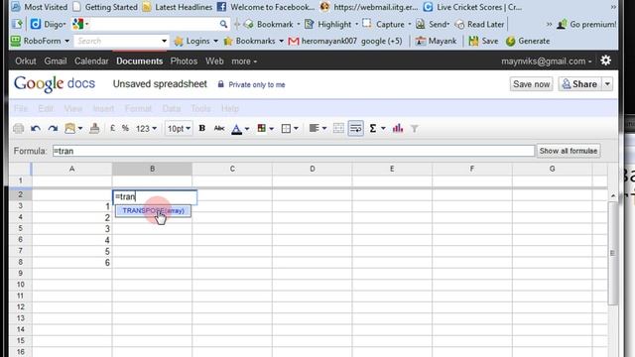Click the Formula input field
Screen dimensions: 635x357
(294, 151)
